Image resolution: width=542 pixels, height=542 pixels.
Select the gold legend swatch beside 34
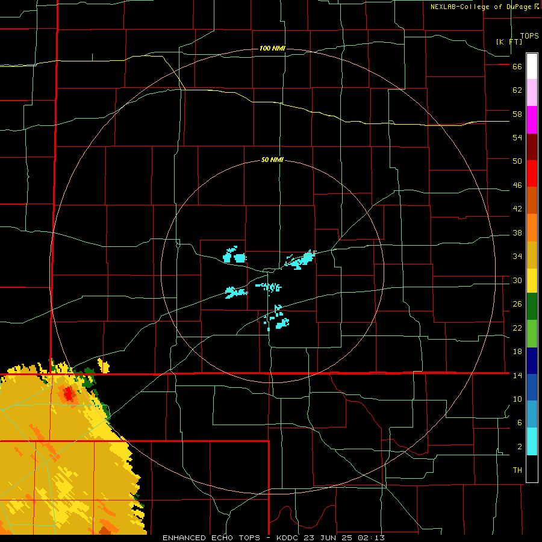click(x=532, y=255)
